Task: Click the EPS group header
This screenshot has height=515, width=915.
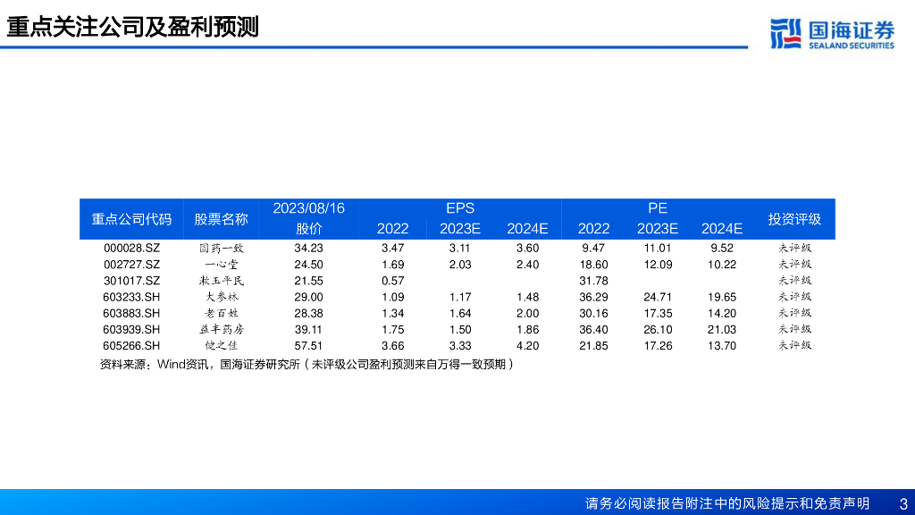Action: click(460, 208)
